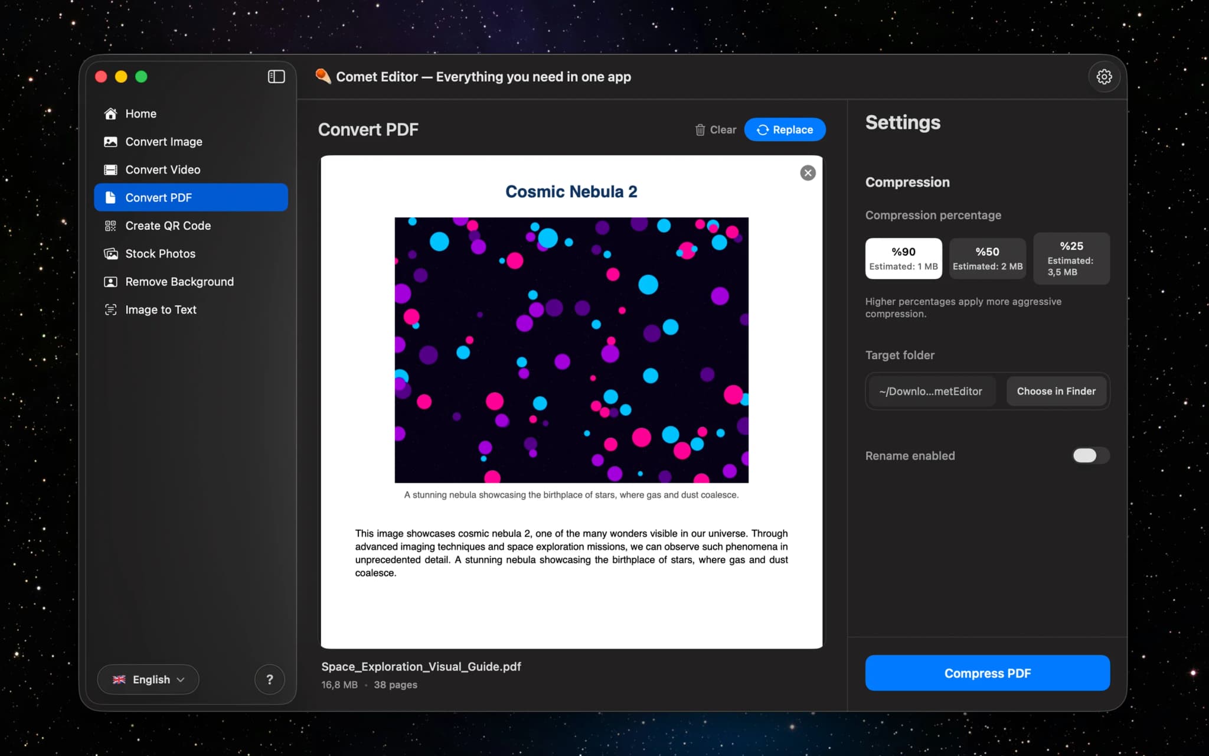This screenshot has height=756, width=1209.
Task: Click the trash icon next to Clear
Action: pos(700,129)
